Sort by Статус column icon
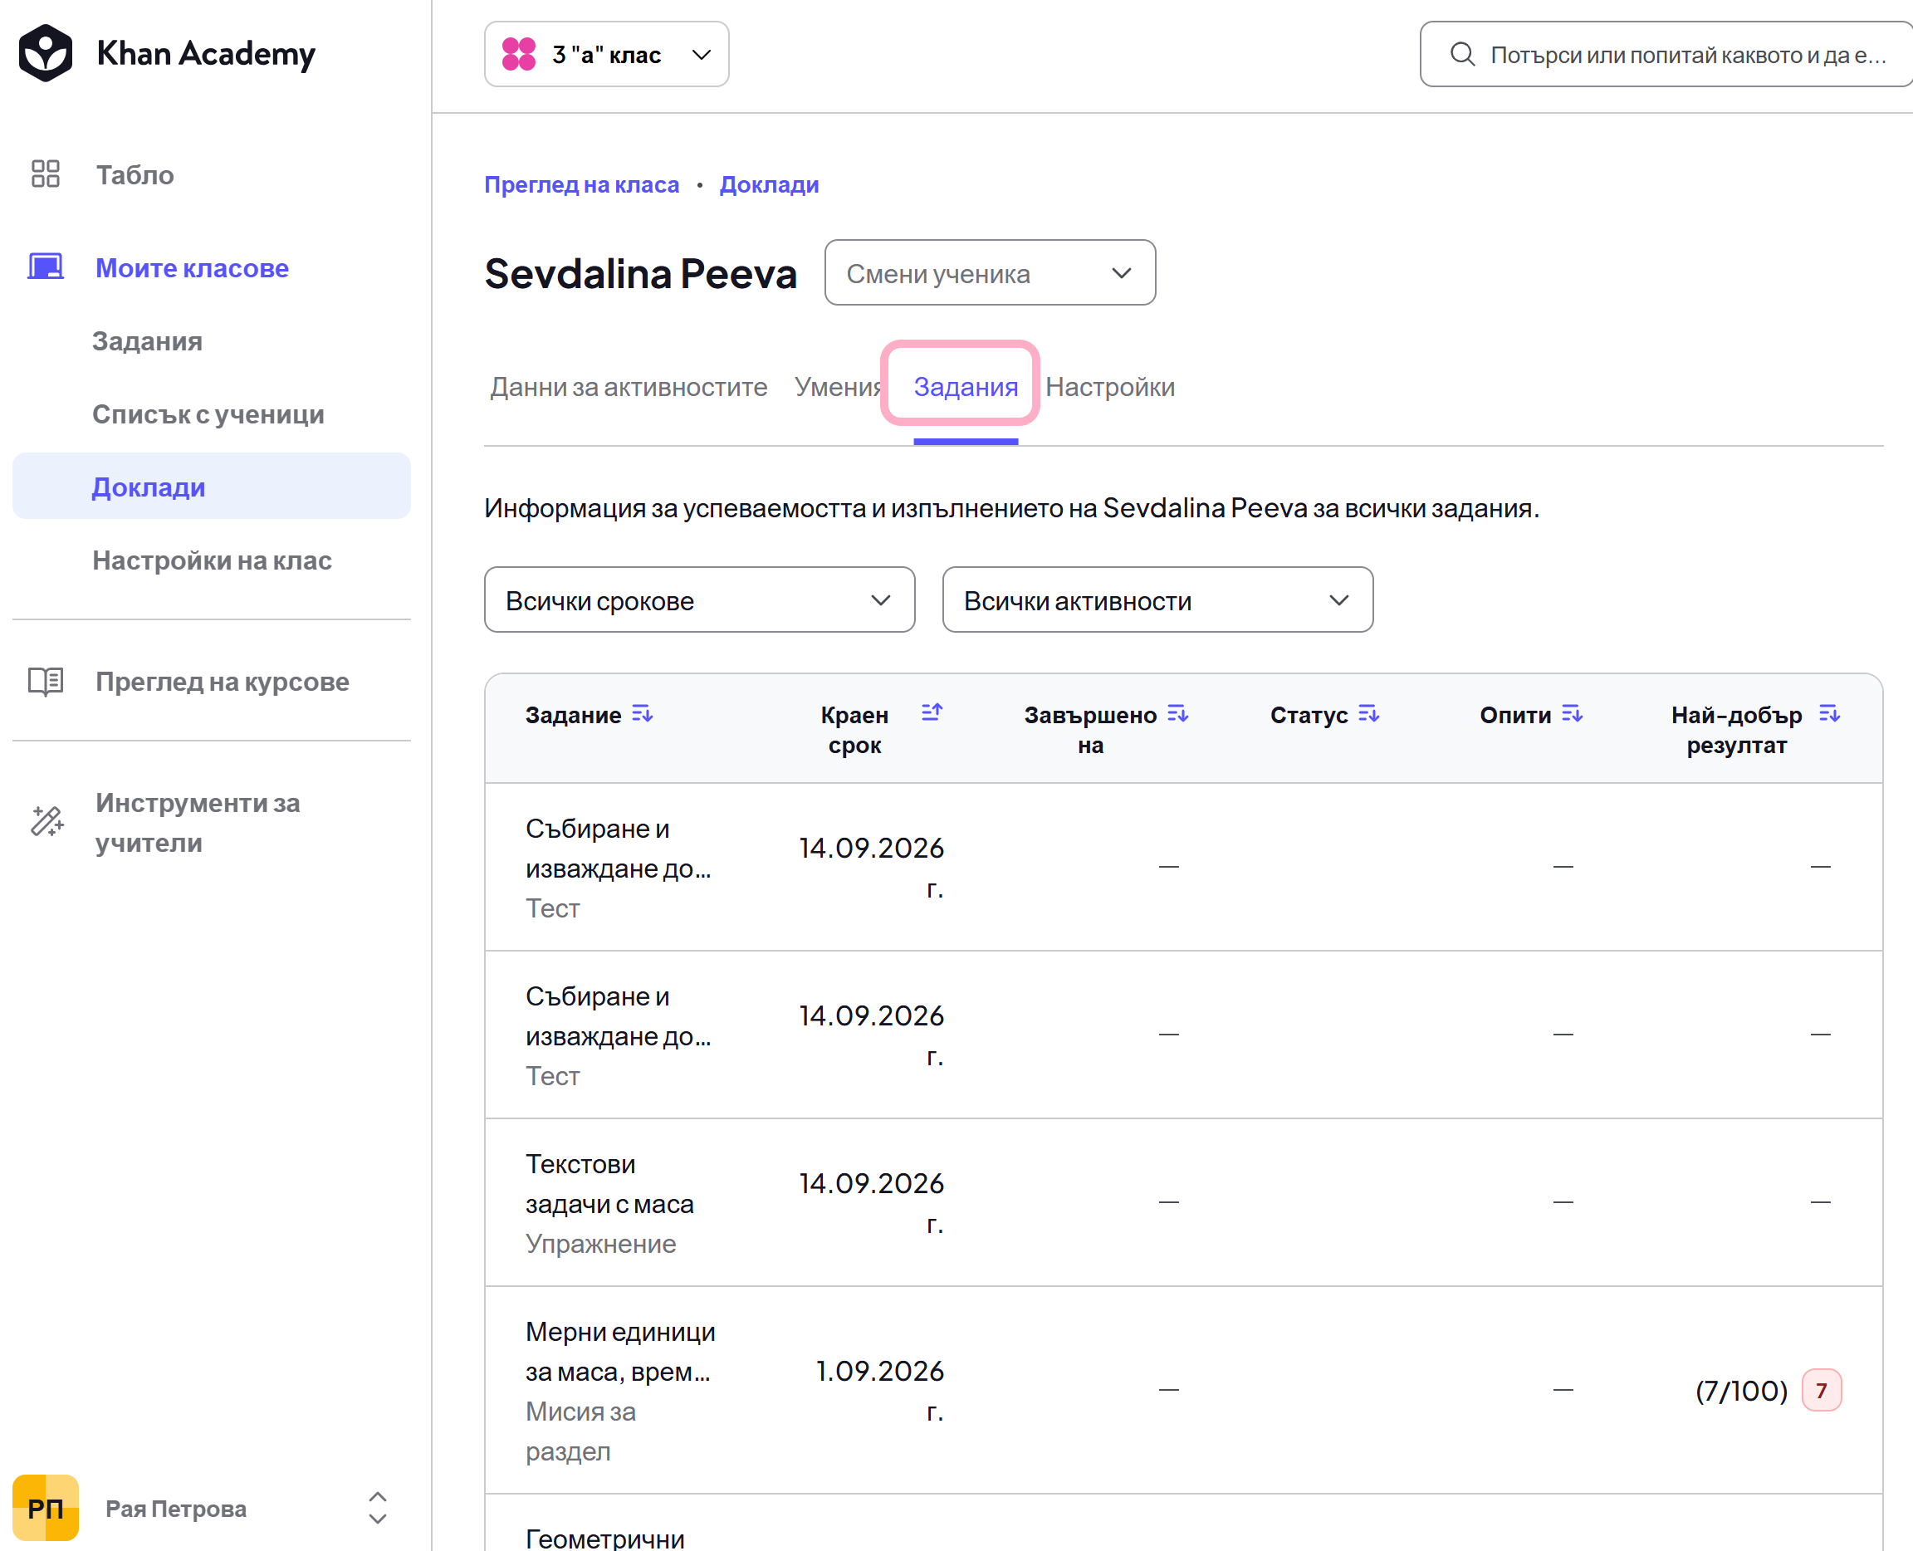 pos(1369,714)
